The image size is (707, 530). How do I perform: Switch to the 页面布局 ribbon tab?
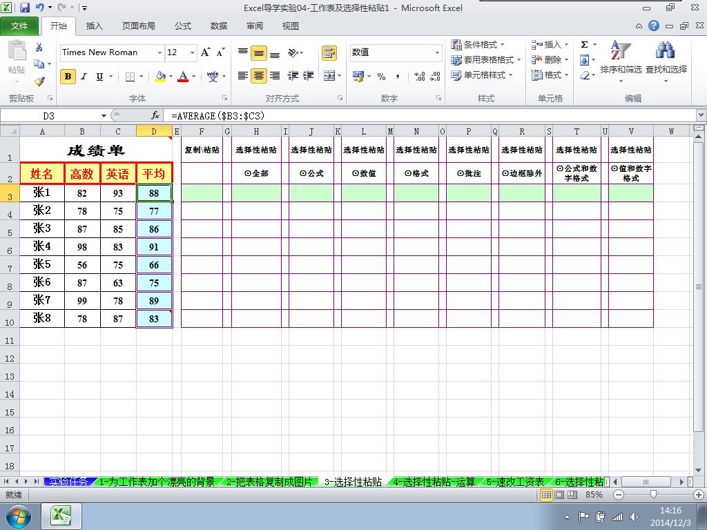pyautogui.click(x=138, y=26)
